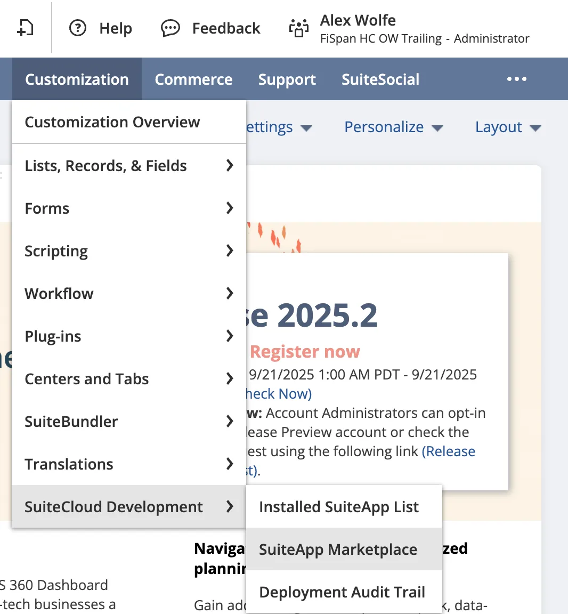Screen dimensions: 568x614
Task: Choose SuiteApp Marketplace
Action: tap(344, 550)
